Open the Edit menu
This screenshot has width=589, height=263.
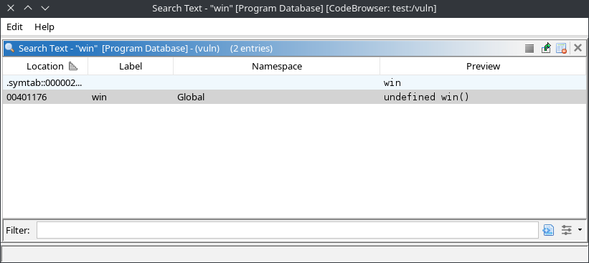(14, 27)
